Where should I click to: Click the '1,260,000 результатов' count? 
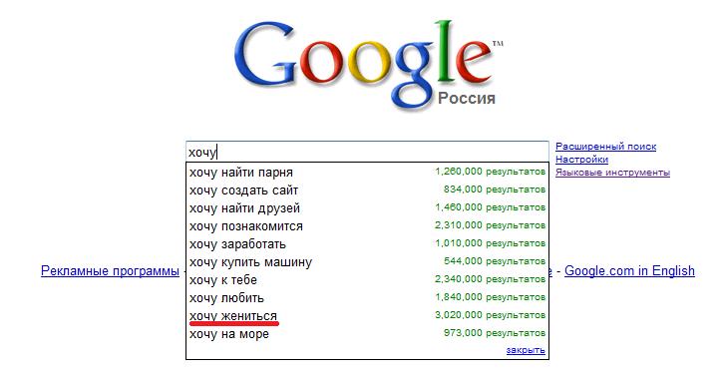click(x=490, y=172)
